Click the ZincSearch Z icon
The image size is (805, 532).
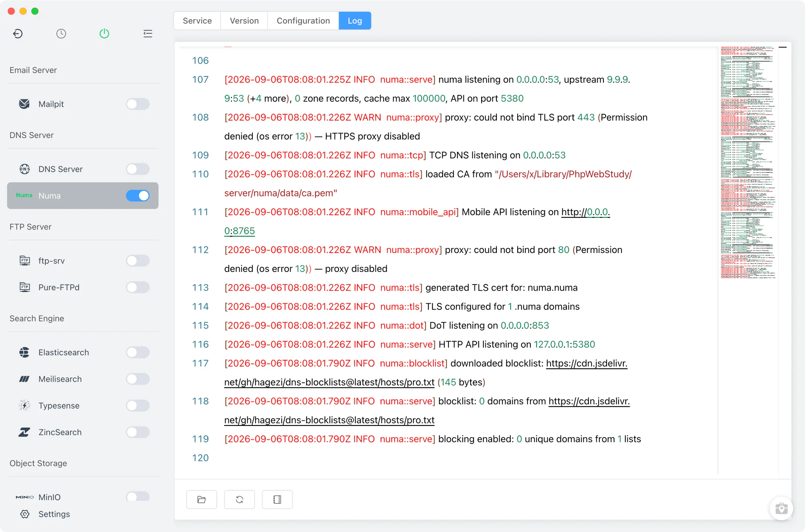coord(24,432)
